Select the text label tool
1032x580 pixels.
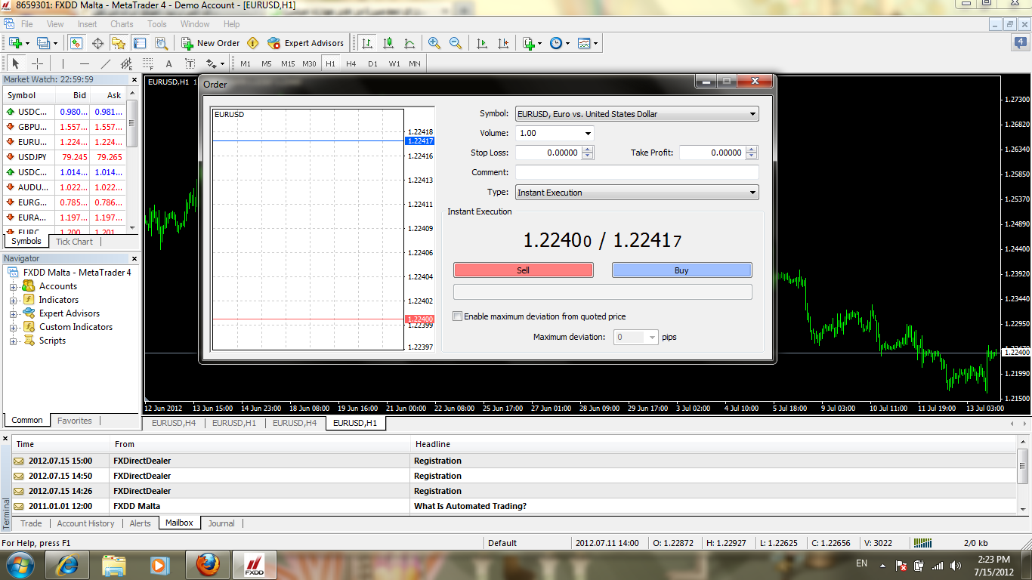click(x=190, y=63)
